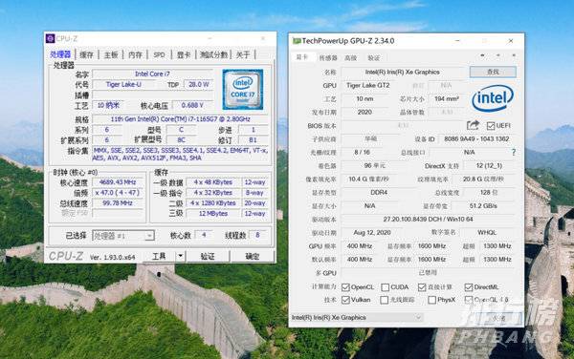
Task: Switch to the 高级 tab in GPU-Z
Action: coord(351,57)
